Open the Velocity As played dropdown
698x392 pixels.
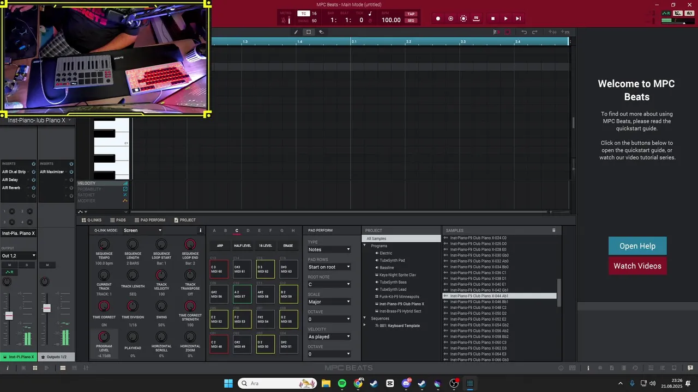[x=329, y=336]
